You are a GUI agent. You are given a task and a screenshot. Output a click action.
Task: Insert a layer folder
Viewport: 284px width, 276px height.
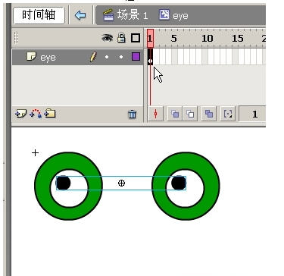pos(49,114)
